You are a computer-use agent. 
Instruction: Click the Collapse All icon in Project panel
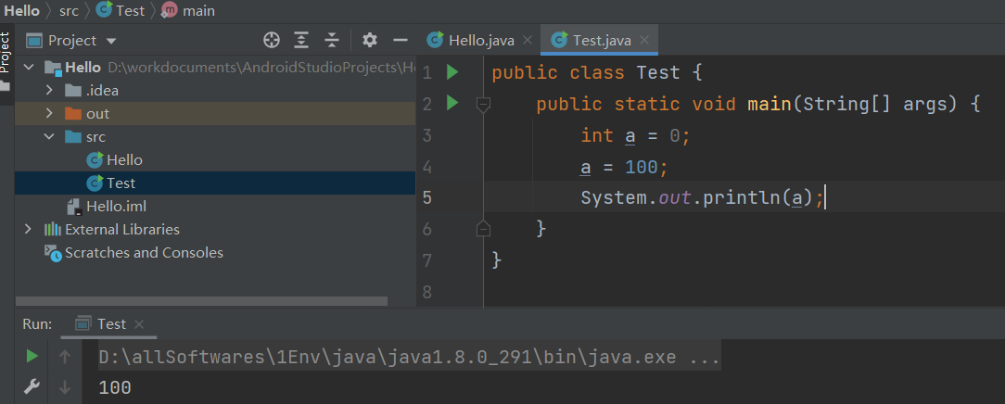coord(331,41)
